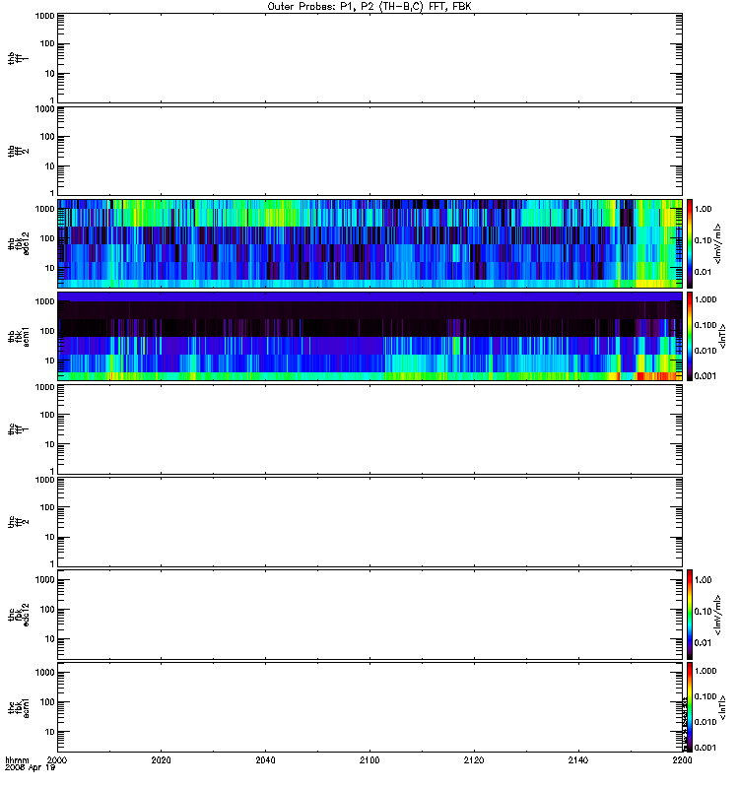Select the thb fbk edc12 spectrogram panel
The image size is (739, 788).
369,243
